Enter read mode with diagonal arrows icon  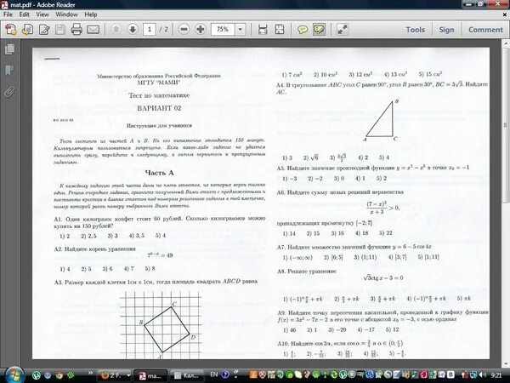[x=343, y=30]
